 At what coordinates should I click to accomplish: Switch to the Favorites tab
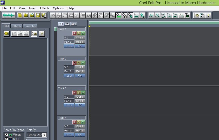pyautogui.click(x=30, y=26)
